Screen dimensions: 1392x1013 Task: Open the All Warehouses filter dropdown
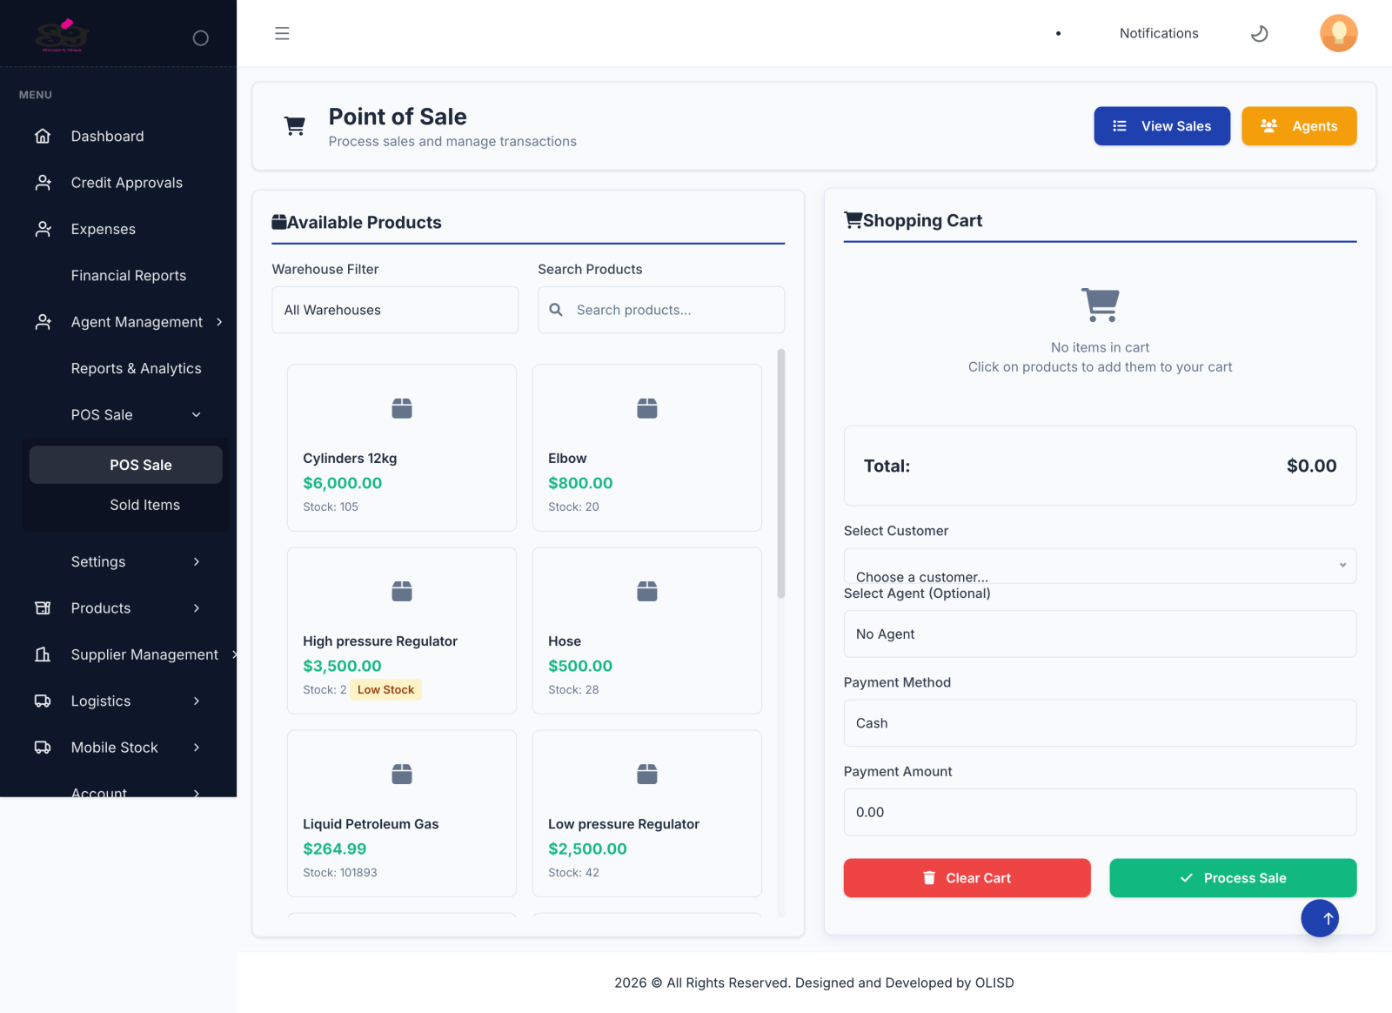coord(395,310)
